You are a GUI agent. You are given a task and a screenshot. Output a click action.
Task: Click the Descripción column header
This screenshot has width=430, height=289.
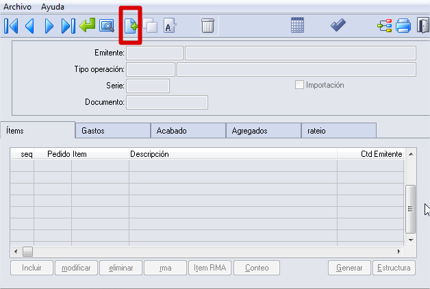(x=233, y=154)
